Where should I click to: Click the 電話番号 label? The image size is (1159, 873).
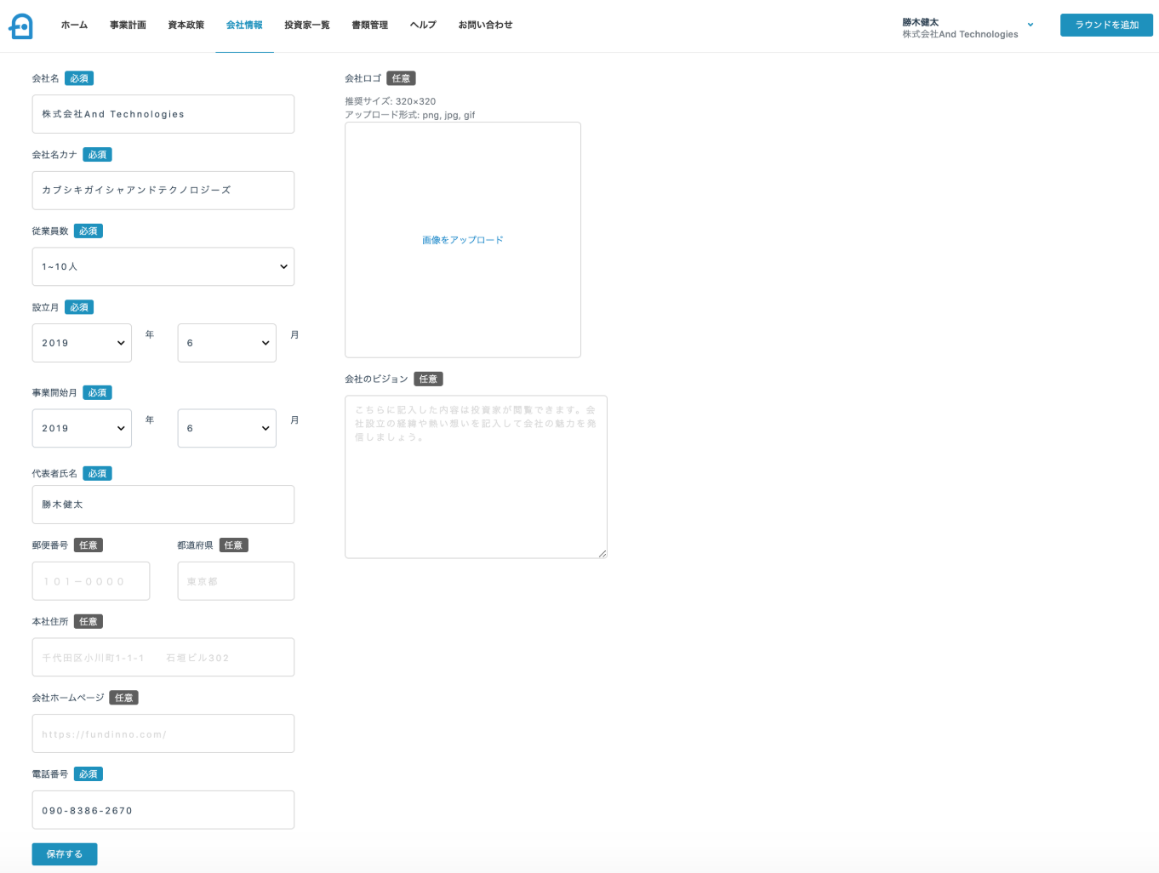coord(50,774)
